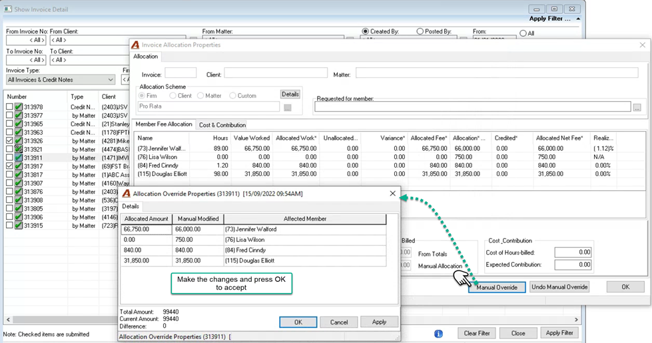Click the Clear Filter button
This screenshot has height=343, width=652.
pos(477,333)
